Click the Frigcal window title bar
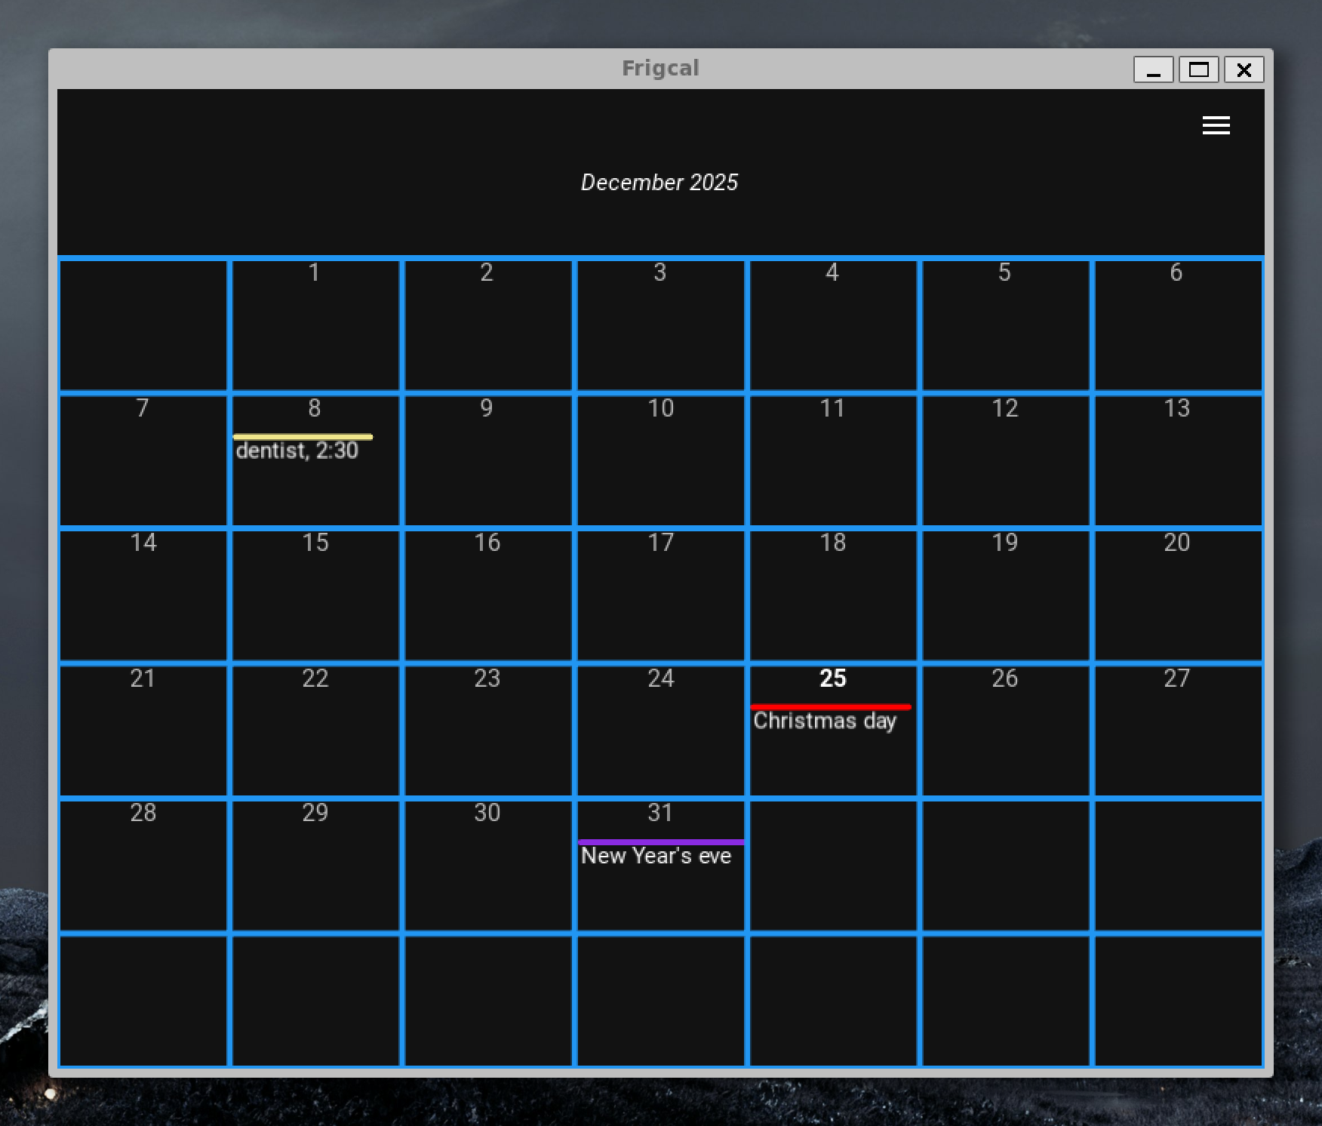 click(528, 69)
